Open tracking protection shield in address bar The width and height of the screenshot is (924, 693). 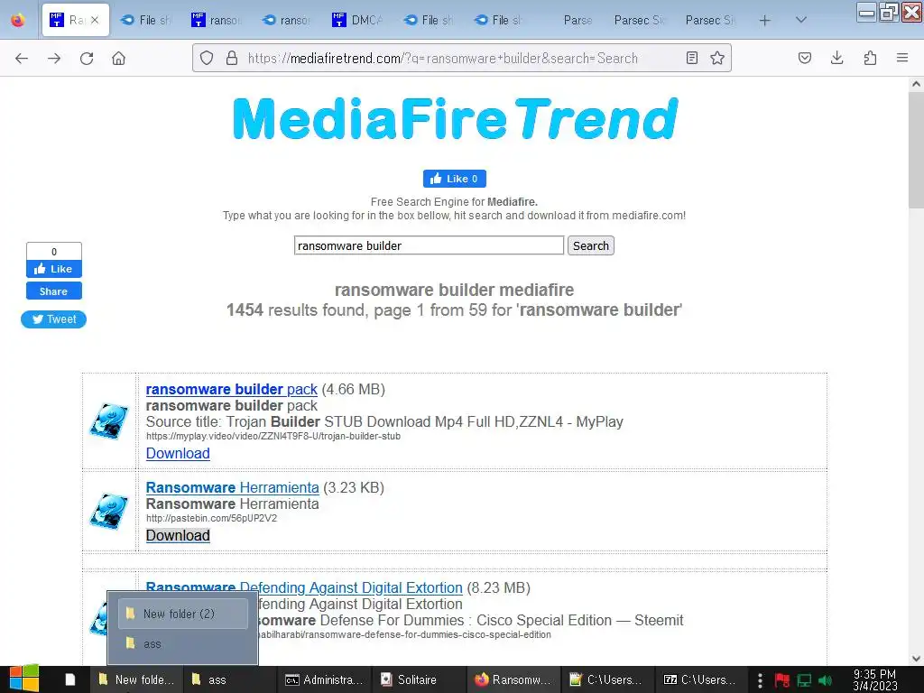pos(207,58)
